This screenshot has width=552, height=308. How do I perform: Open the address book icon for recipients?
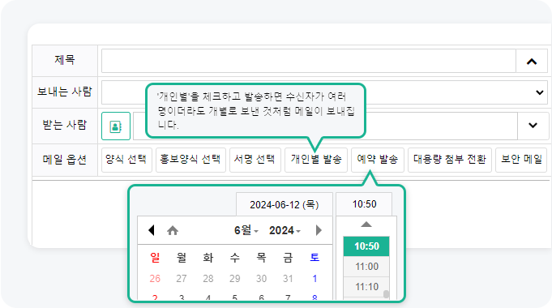(116, 126)
